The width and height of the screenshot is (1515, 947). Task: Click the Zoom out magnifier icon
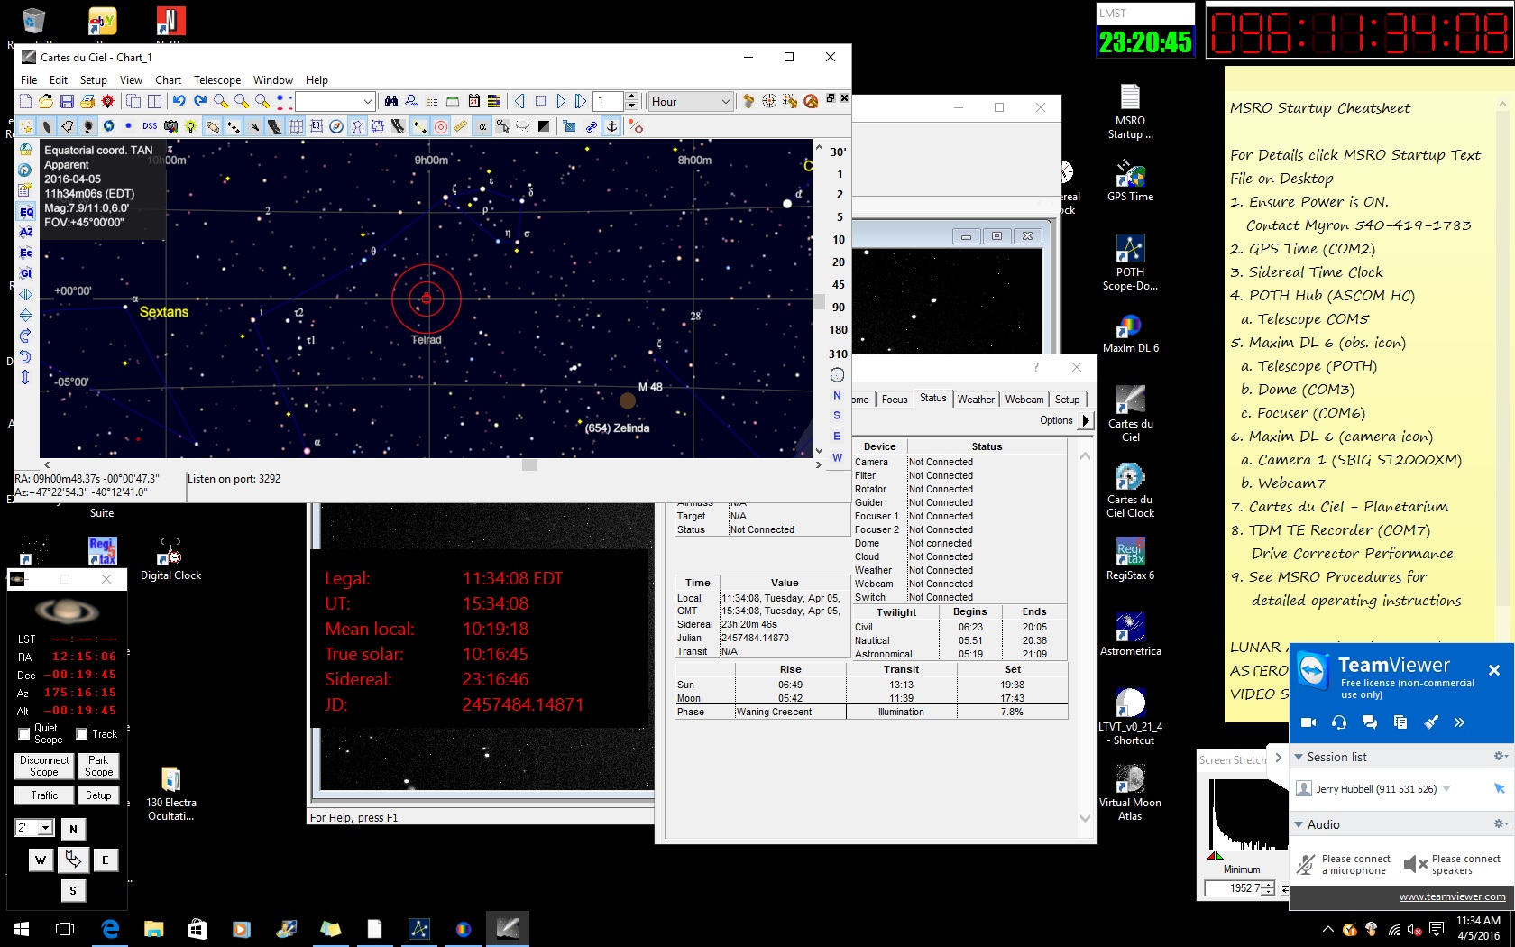tap(241, 101)
